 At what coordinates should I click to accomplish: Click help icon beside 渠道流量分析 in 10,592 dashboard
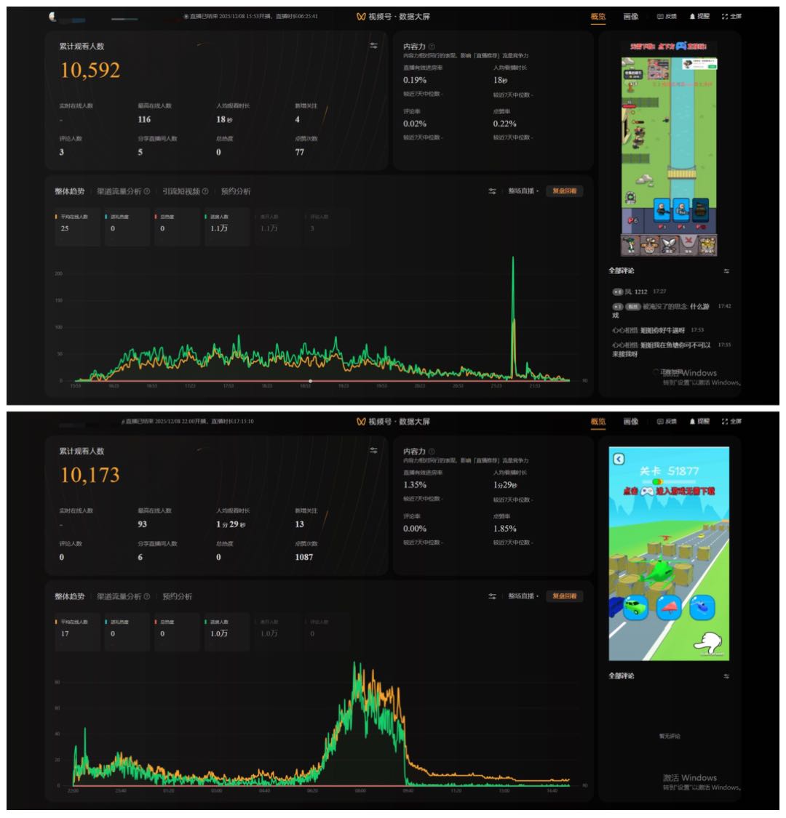point(147,191)
